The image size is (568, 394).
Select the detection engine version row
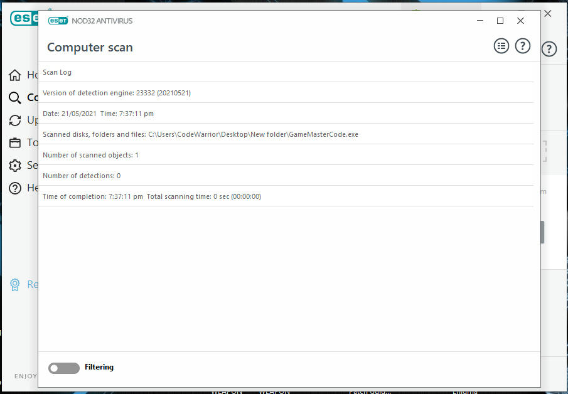click(286, 93)
